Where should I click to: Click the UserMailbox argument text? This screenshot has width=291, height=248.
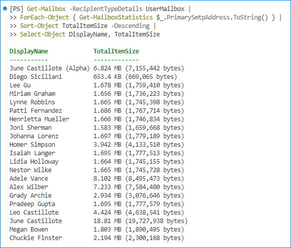click(165, 8)
